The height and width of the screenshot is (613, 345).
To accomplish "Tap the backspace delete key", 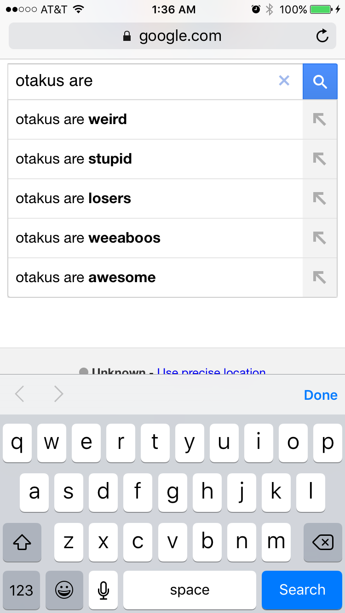I will [x=323, y=543].
